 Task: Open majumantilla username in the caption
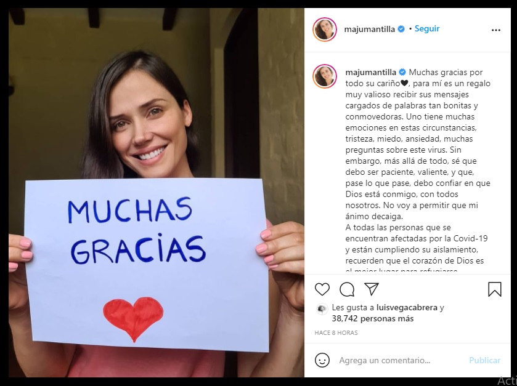(x=370, y=72)
